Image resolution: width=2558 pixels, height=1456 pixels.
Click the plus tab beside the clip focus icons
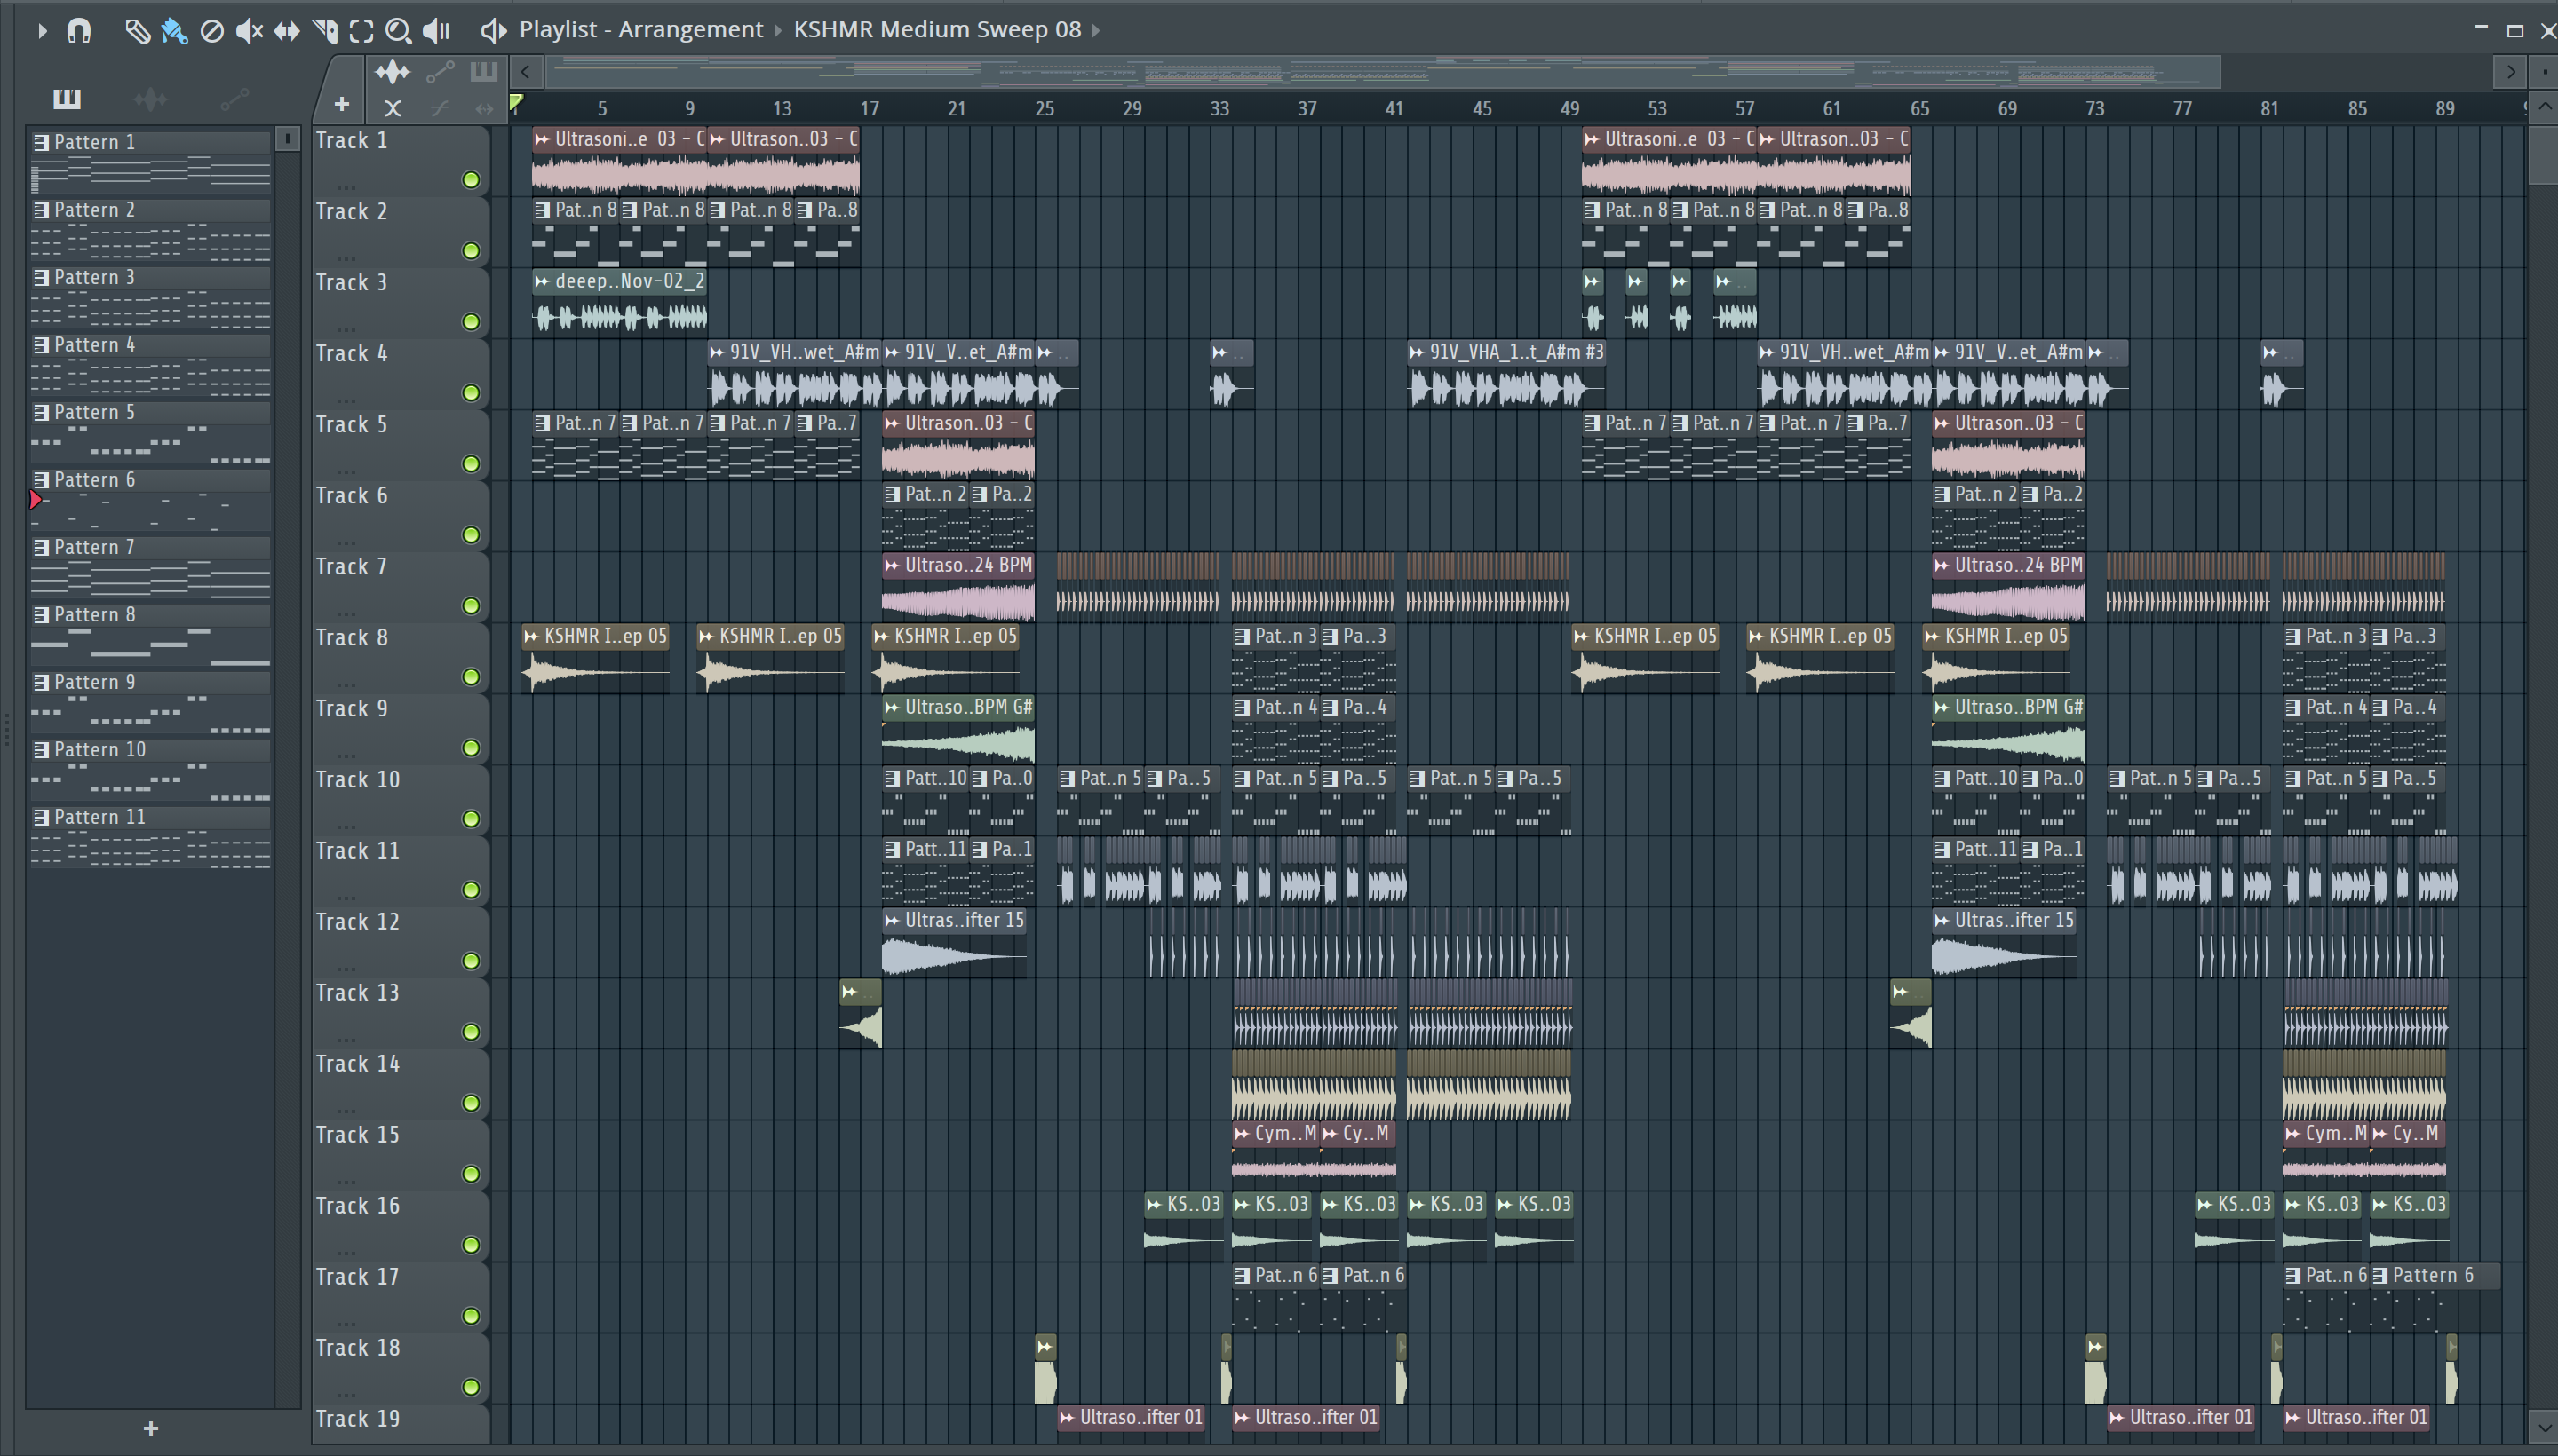(x=341, y=104)
